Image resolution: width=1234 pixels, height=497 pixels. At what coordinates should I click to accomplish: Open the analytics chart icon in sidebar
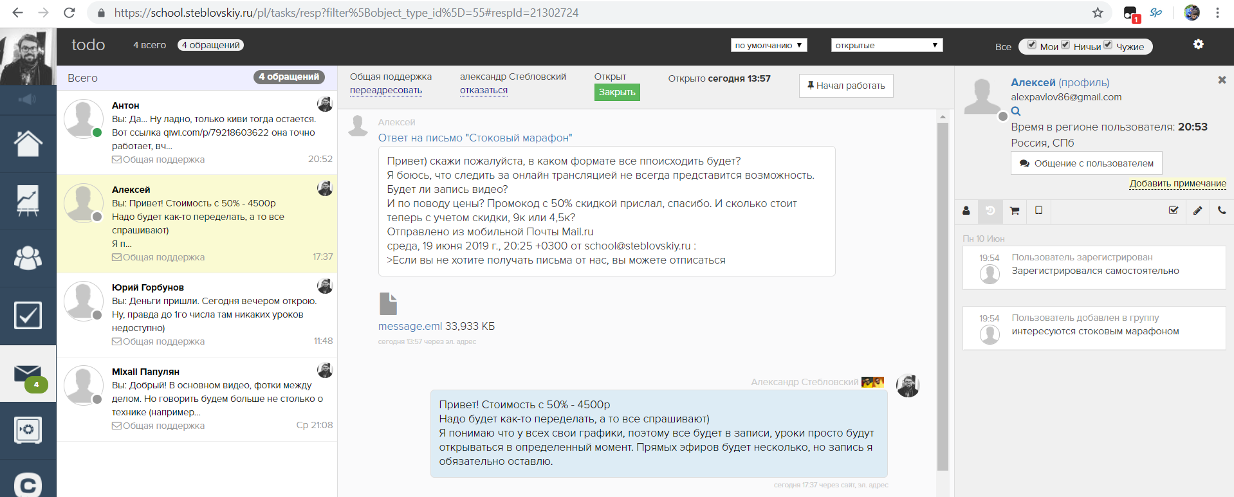28,201
